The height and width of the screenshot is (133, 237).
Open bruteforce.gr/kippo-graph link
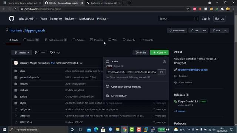[x=193, y=70]
